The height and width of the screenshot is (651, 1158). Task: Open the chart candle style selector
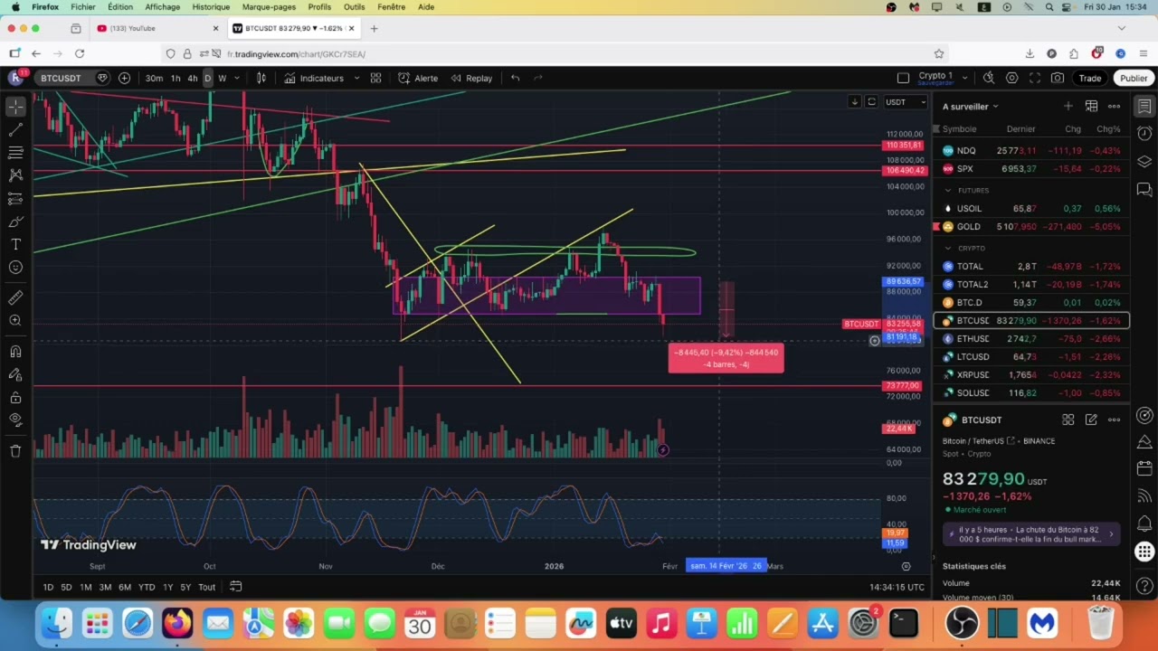pyautogui.click(x=262, y=78)
